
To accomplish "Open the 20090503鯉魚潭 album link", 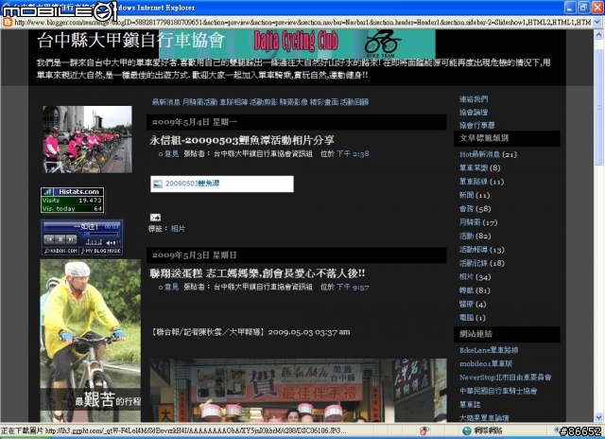I will pyautogui.click(x=193, y=184).
